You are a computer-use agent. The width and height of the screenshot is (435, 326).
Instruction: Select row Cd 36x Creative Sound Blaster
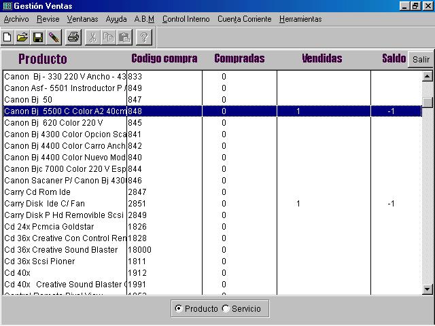point(212,250)
